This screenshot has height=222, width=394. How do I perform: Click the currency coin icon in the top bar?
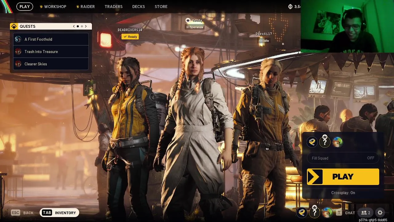[x=290, y=6]
